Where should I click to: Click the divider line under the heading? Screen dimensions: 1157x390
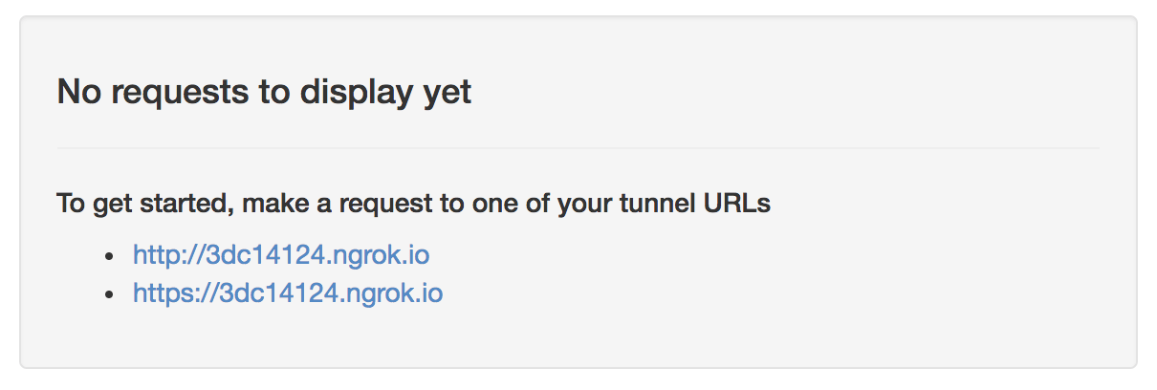578,148
